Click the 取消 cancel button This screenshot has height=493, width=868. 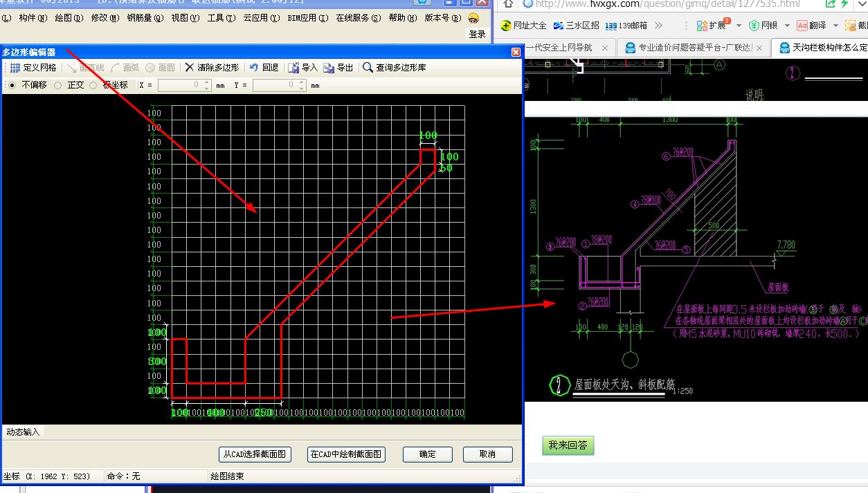487,454
